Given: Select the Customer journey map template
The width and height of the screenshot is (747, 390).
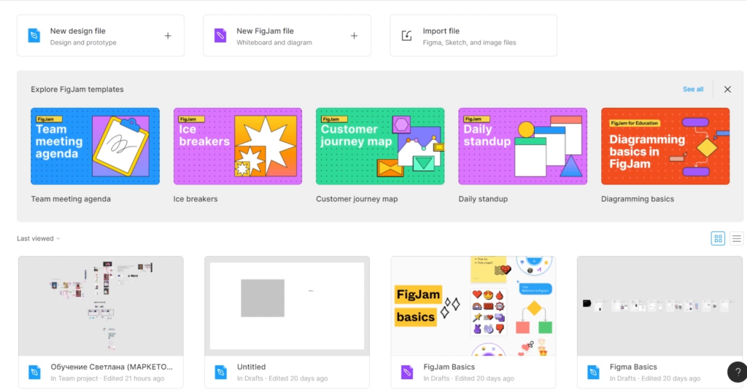Looking at the screenshot, I should 380,147.
